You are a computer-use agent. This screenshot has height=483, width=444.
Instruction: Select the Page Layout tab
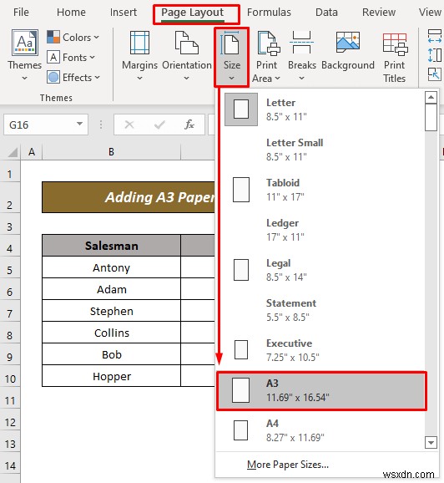tap(193, 13)
